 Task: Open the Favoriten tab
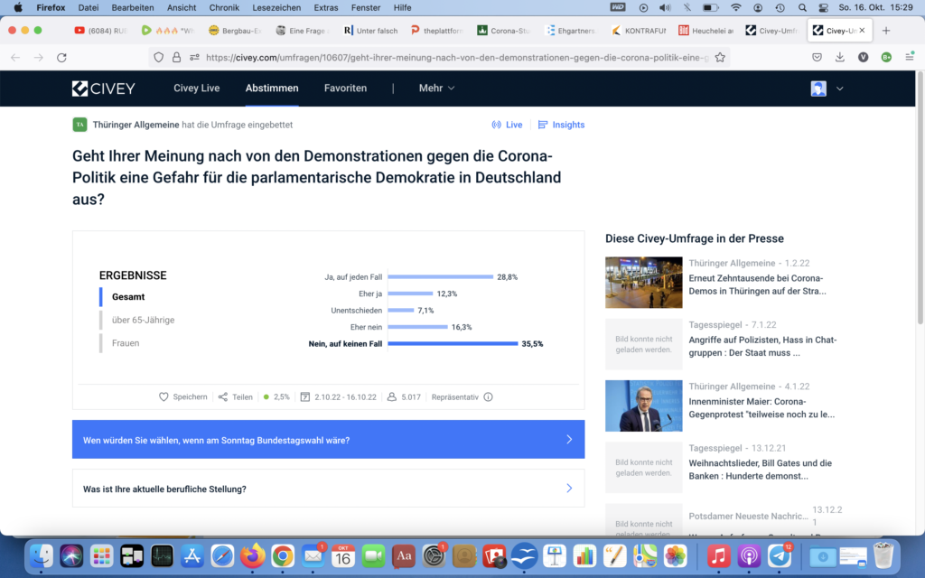pos(345,89)
